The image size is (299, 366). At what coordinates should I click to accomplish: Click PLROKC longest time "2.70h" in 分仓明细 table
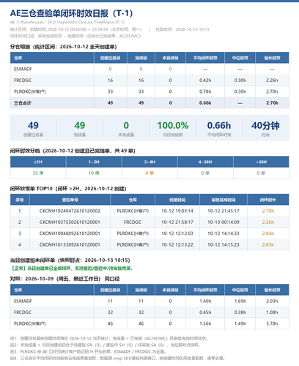tap(272, 91)
